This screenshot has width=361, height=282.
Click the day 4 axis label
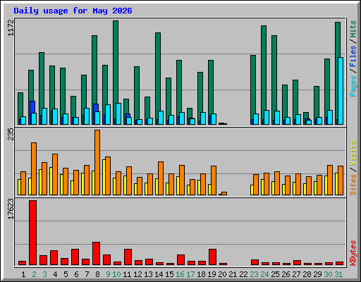click(55, 274)
